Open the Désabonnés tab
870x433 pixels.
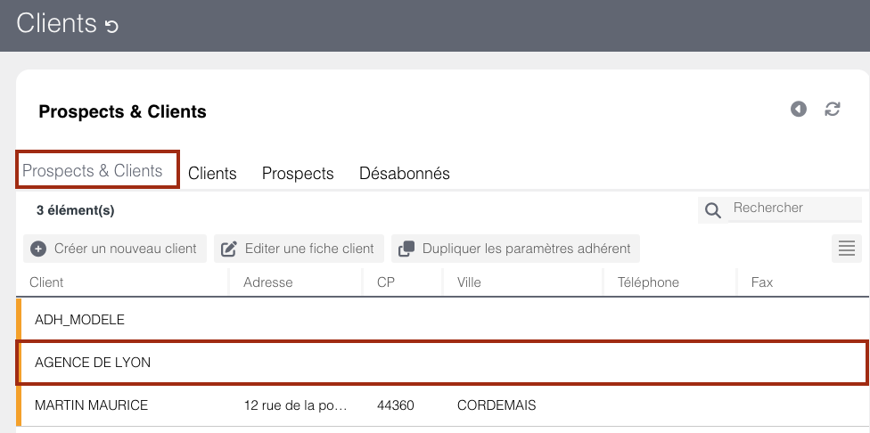coord(405,174)
